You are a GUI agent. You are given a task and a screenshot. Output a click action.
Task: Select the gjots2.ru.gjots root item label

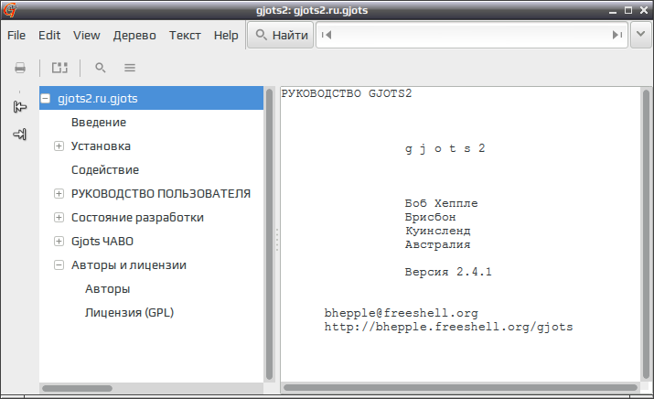[x=98, y=99]
